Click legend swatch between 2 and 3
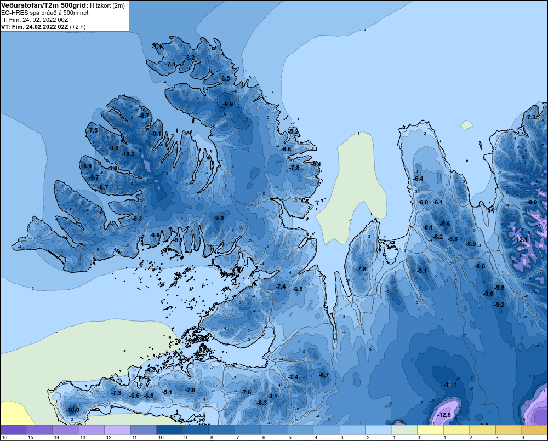 click(x=482, y=429)
